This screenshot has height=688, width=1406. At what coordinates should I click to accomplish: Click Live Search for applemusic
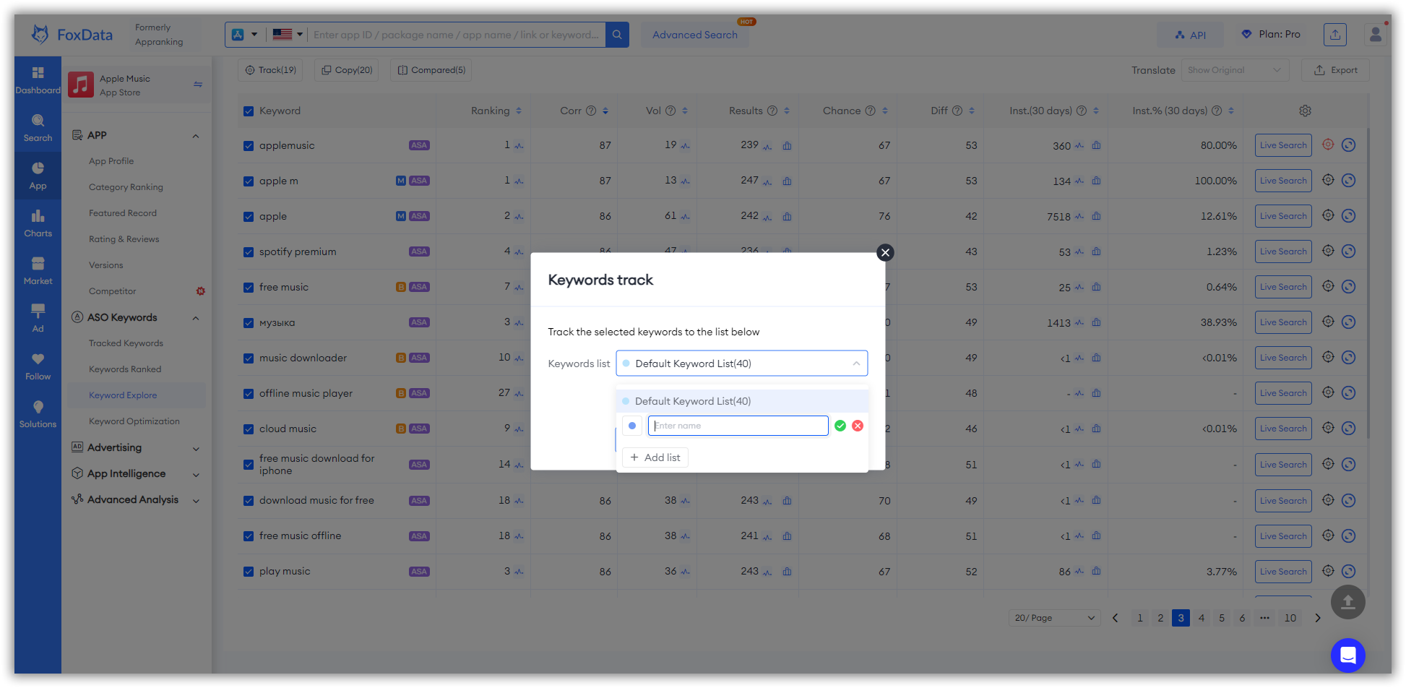coord(1283,145)
